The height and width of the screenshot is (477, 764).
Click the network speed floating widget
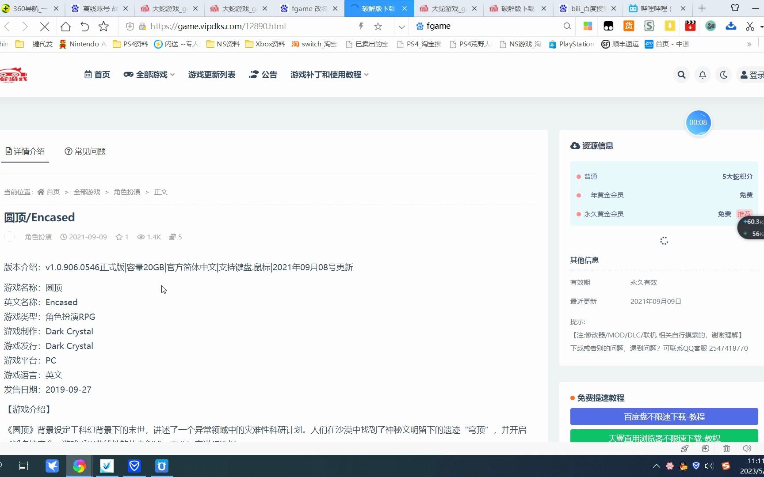pos(752,228)
